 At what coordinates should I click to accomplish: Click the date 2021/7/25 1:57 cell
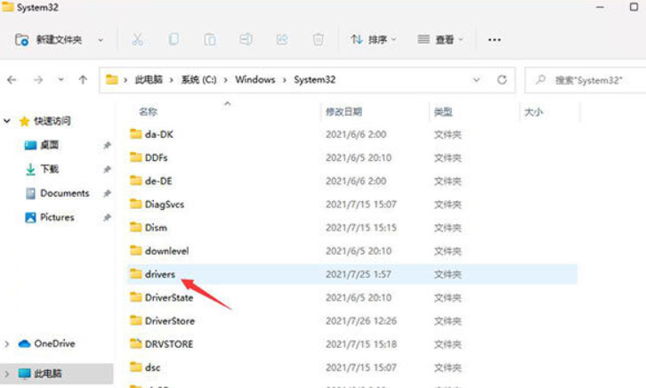point(359,274)
